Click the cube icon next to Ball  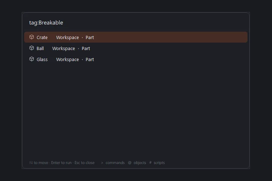32,48
